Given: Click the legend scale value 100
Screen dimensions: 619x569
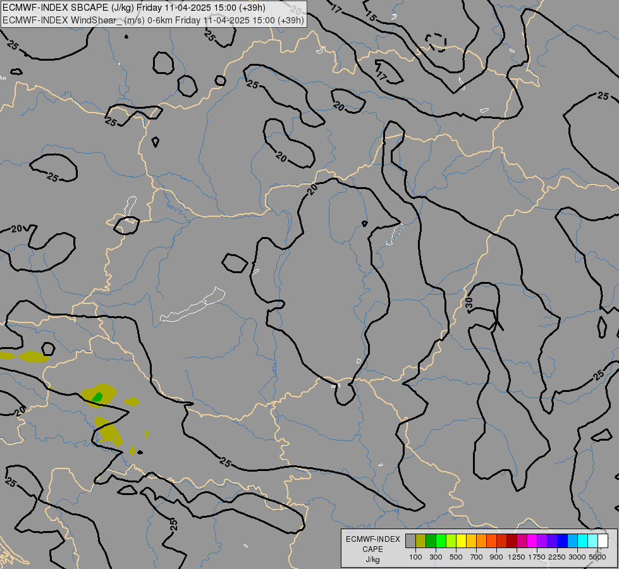Looking at the screenshot, I should 415,557.
